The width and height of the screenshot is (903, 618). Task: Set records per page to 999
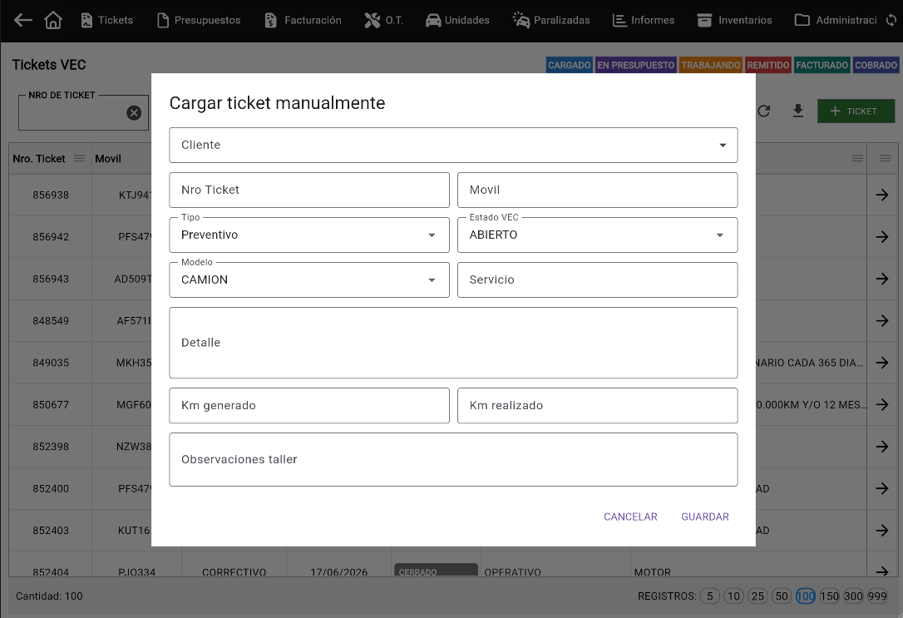pos(877,596)
